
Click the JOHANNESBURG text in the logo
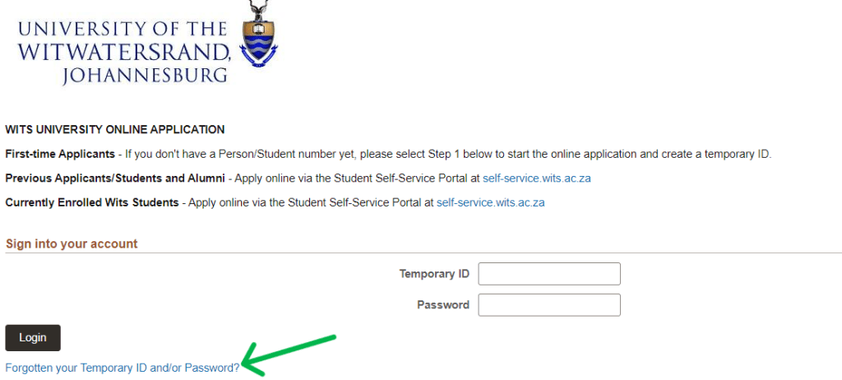(145, 75)
